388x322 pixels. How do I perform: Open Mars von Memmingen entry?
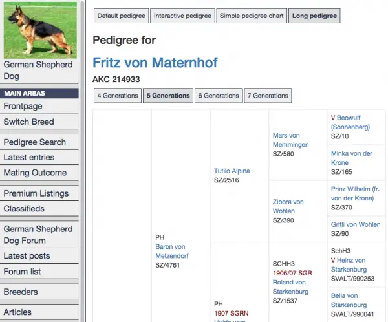point(290,140)
